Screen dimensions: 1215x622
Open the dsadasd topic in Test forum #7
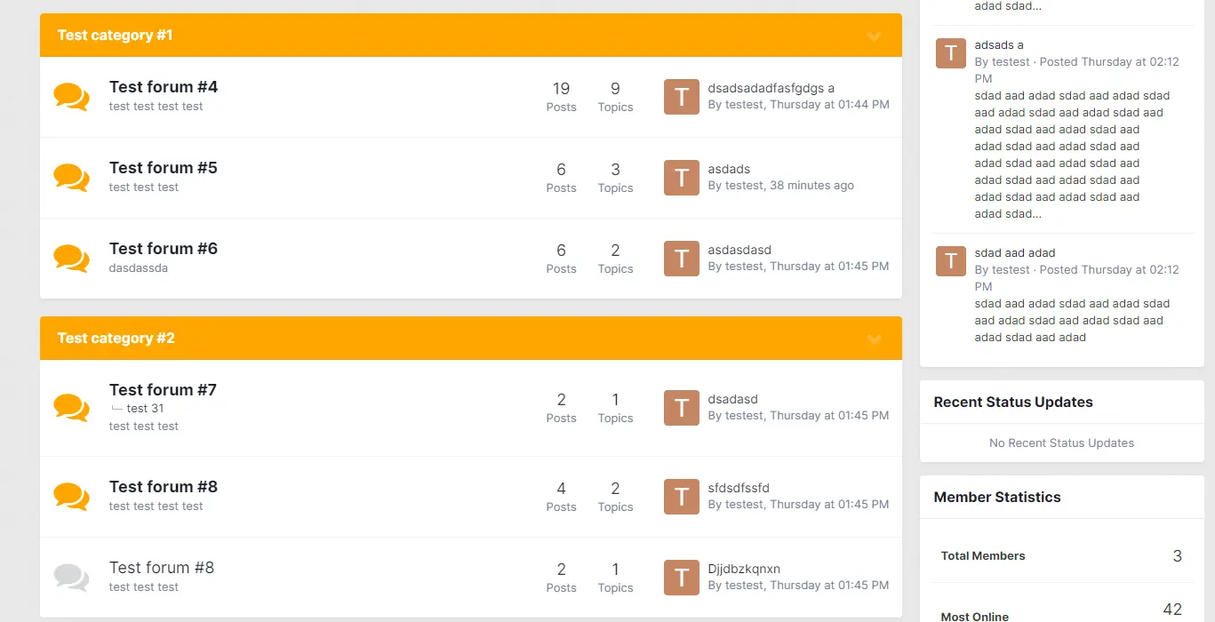pyautogui.click(x=733, y=399)
